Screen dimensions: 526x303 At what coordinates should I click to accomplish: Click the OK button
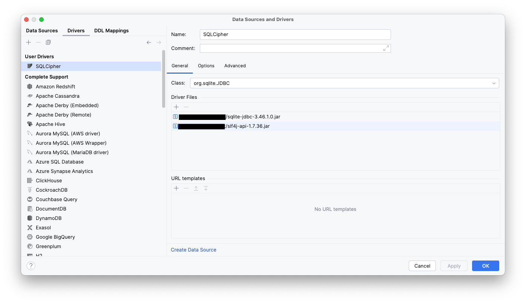click(486, 266)
